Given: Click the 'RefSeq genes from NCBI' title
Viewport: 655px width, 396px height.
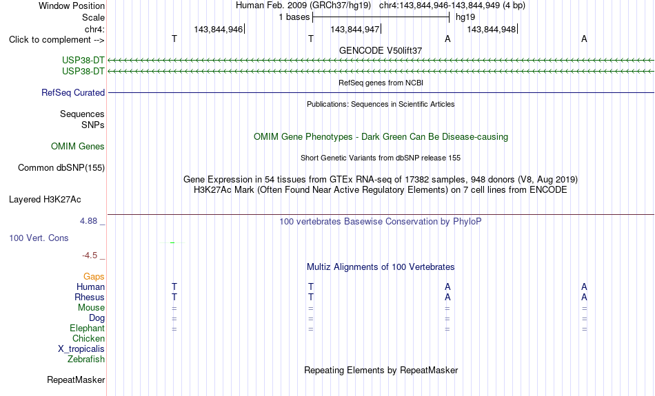Looking at the screenshot, I should click(x=381, y=83).
